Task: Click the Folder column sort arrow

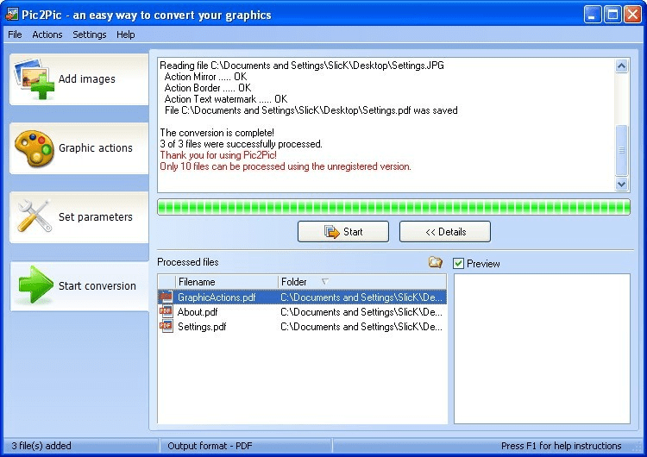Action: 324,281
